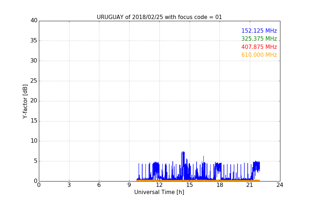Viewport: 311px width, 207px height.
Task: Click the y-axis tick label '10'
Action: [34, 141]
